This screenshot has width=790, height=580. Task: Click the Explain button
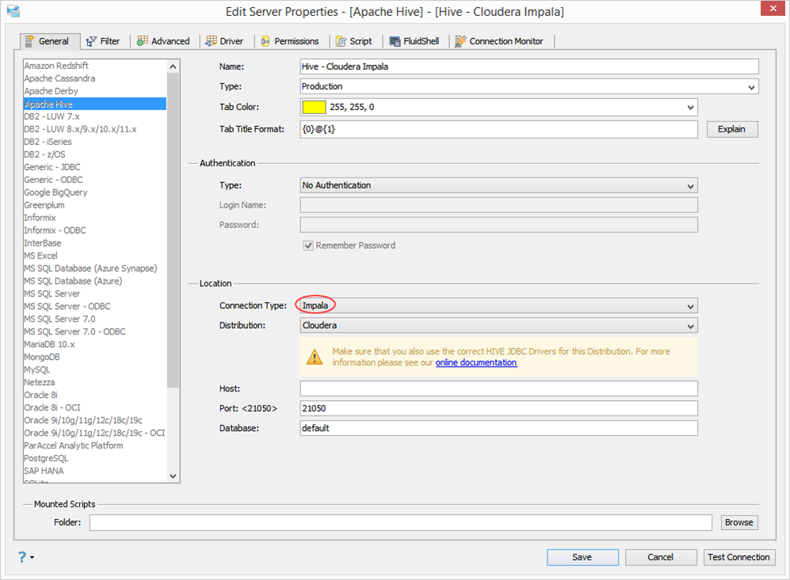[731, 129]
